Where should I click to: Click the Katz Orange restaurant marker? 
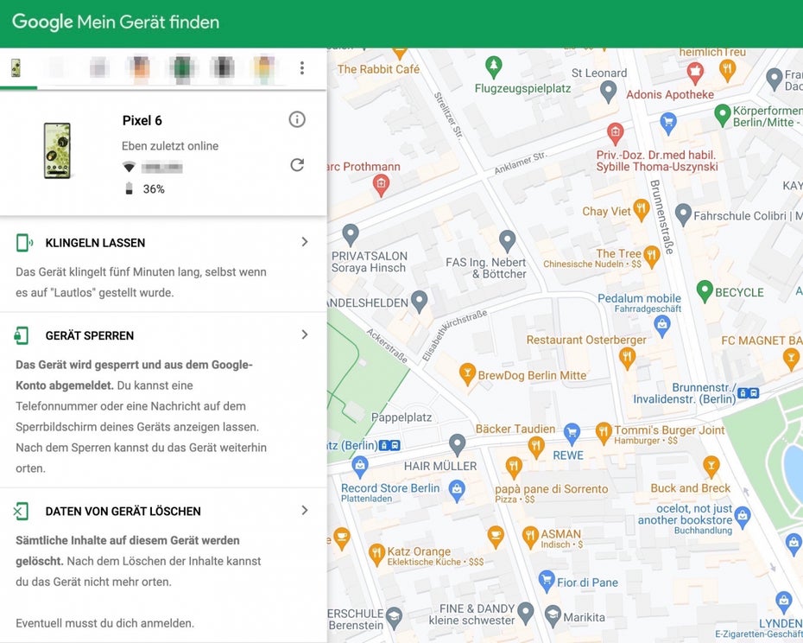click(376, 555)
